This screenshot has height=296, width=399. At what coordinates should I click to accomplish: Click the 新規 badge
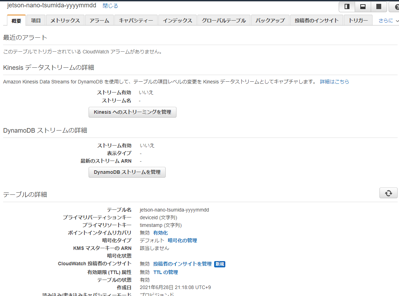pos(220,264)
